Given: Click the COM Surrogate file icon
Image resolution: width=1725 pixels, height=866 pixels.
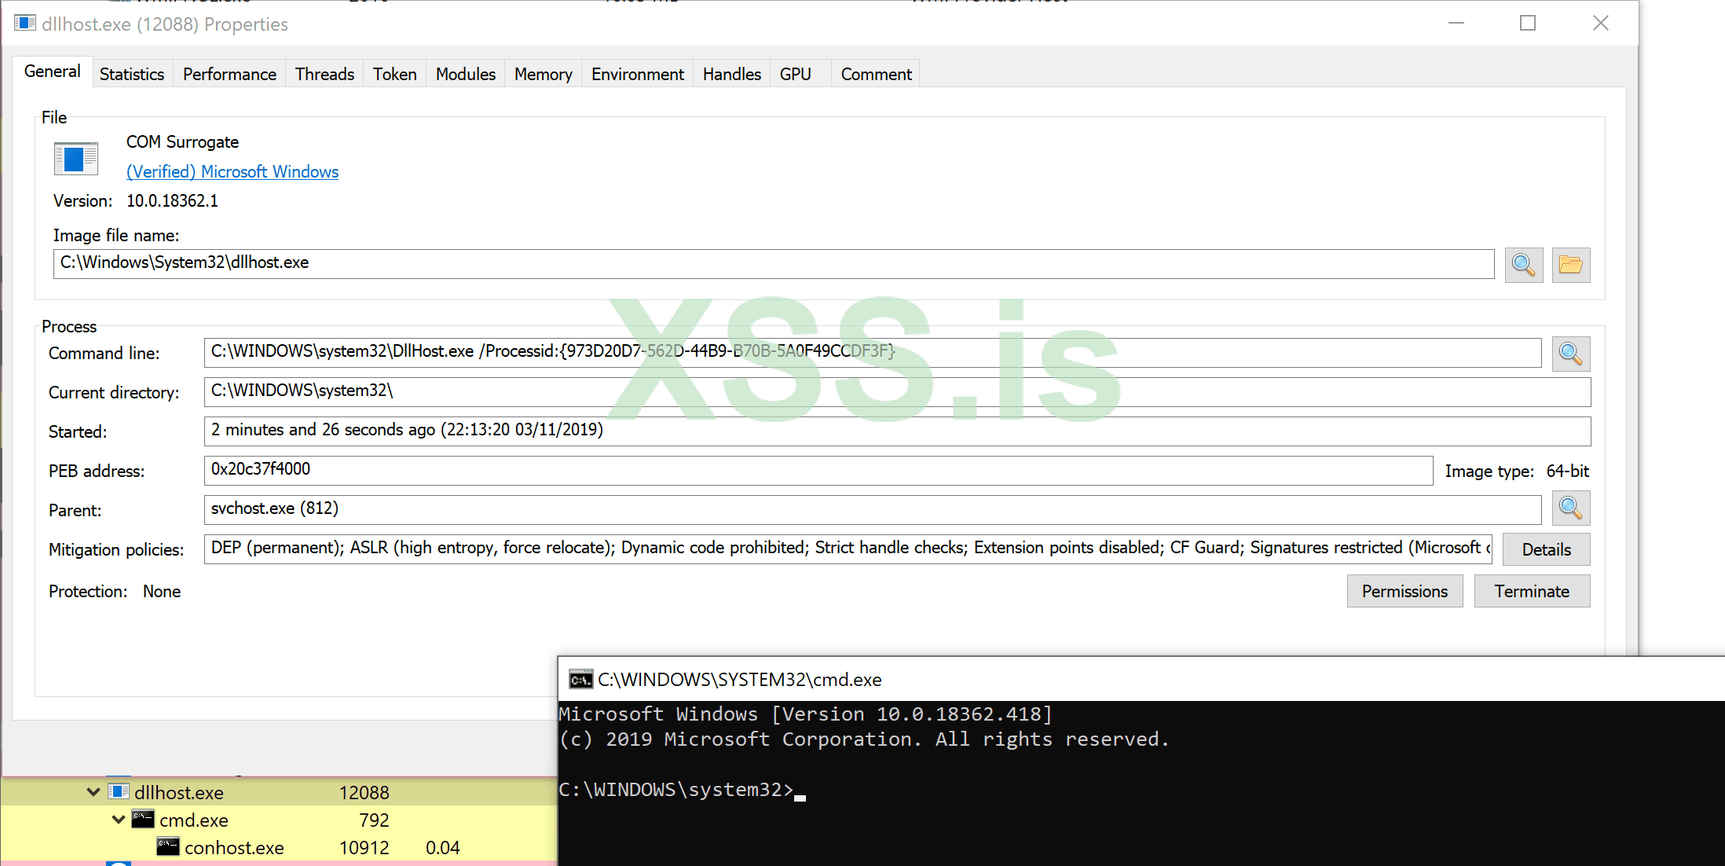Looking at the screenshot, I should pyautogui.click(x=76, y=159).
